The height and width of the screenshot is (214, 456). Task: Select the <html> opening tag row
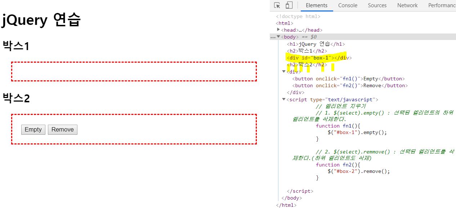285,23
